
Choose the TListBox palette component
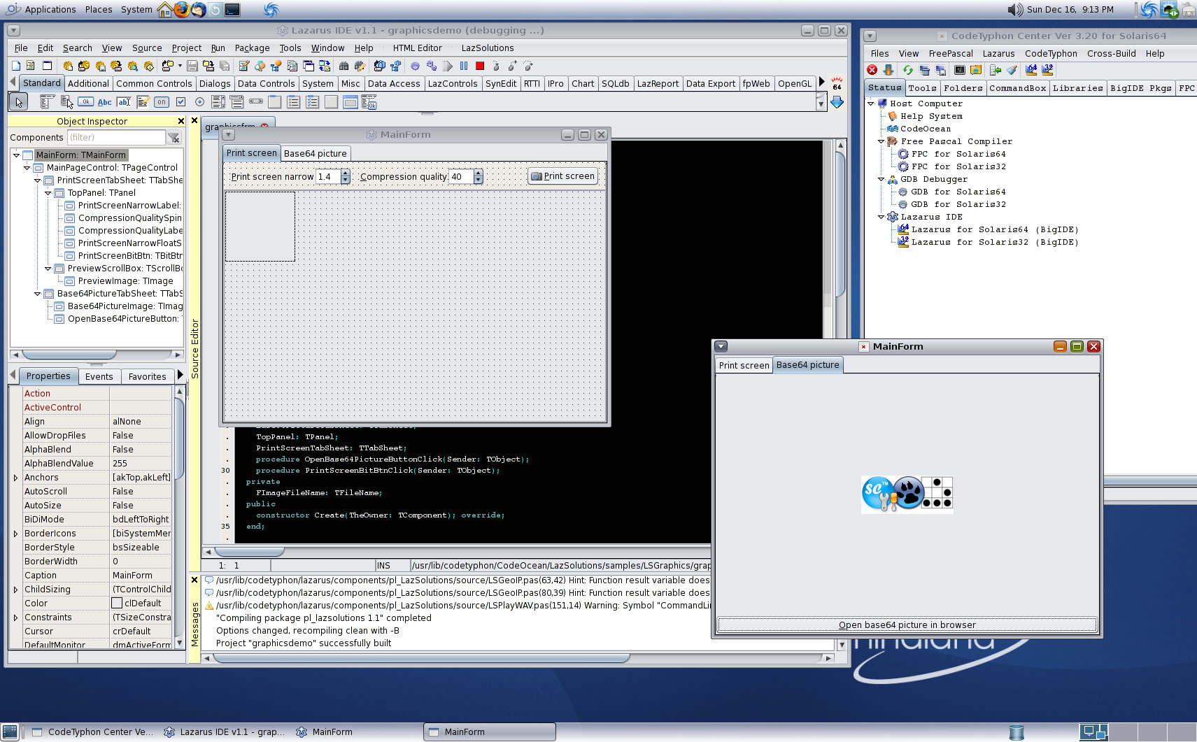click(x=218, y=102)
